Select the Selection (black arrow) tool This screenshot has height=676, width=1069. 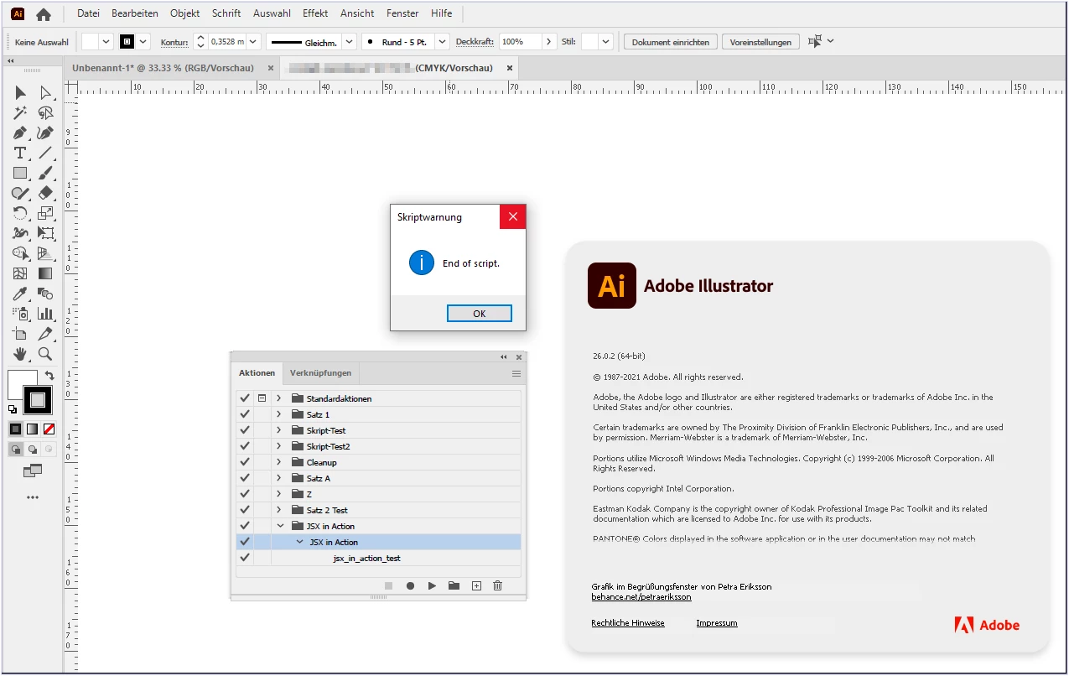point(20,92)
